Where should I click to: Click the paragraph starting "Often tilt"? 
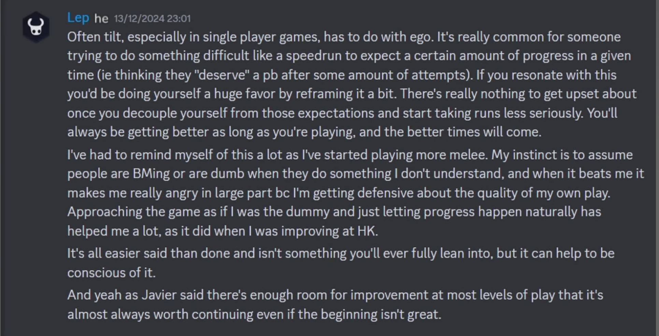(x=341, y=84)
